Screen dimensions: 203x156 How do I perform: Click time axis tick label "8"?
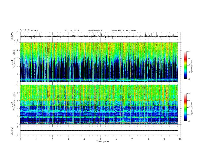coord(148,139)
